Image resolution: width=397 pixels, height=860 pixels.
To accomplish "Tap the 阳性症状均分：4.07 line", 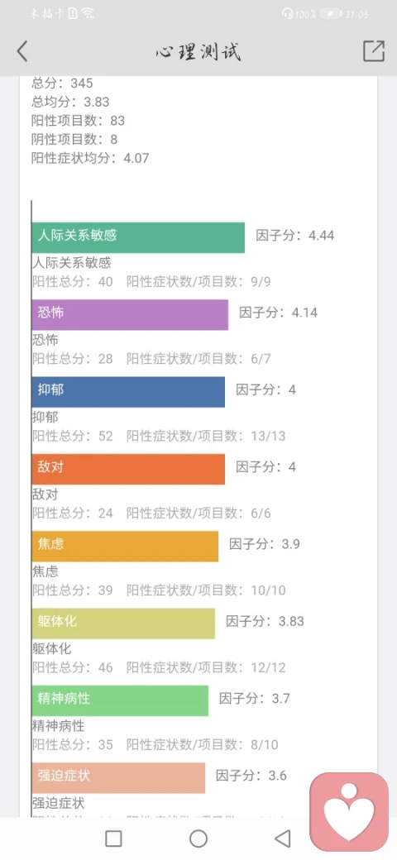I will coord(90,159).
